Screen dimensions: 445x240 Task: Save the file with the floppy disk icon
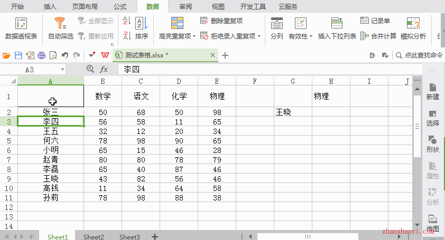(18, 55)
